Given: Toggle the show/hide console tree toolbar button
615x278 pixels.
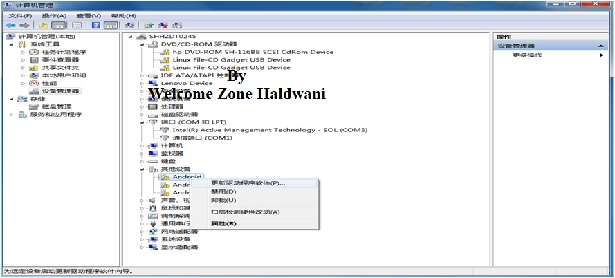Looking at the screenshot, I should 59,26.
